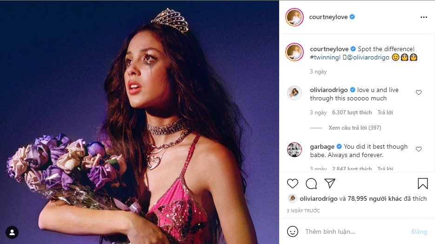Like the post with the heart icon
This screenshot has height=244, width=435.
click(293, 183)
